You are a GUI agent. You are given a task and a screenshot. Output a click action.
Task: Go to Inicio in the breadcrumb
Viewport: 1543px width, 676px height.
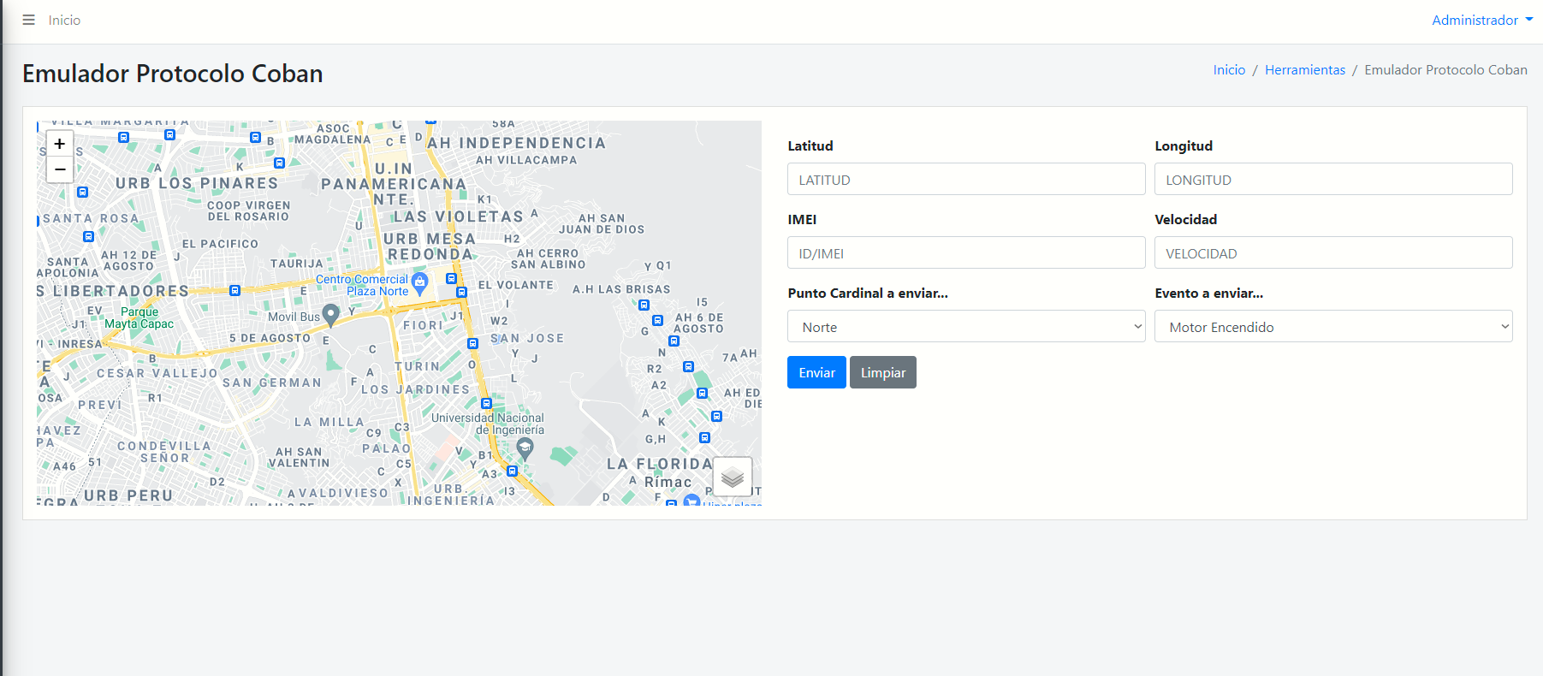[1229, 70]
